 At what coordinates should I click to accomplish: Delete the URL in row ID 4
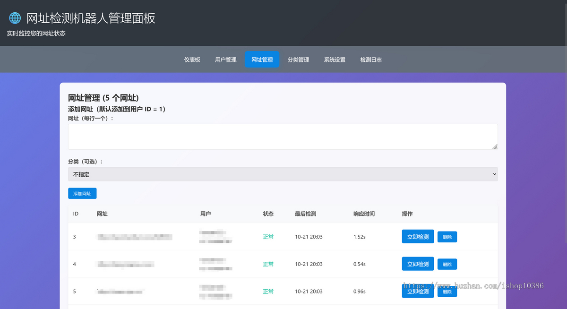[x=447, y=265]
